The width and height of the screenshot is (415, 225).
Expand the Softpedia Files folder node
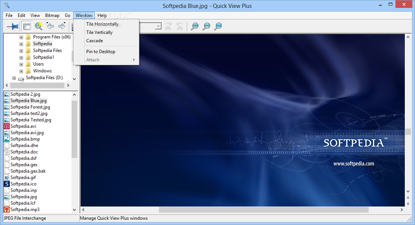21,51
